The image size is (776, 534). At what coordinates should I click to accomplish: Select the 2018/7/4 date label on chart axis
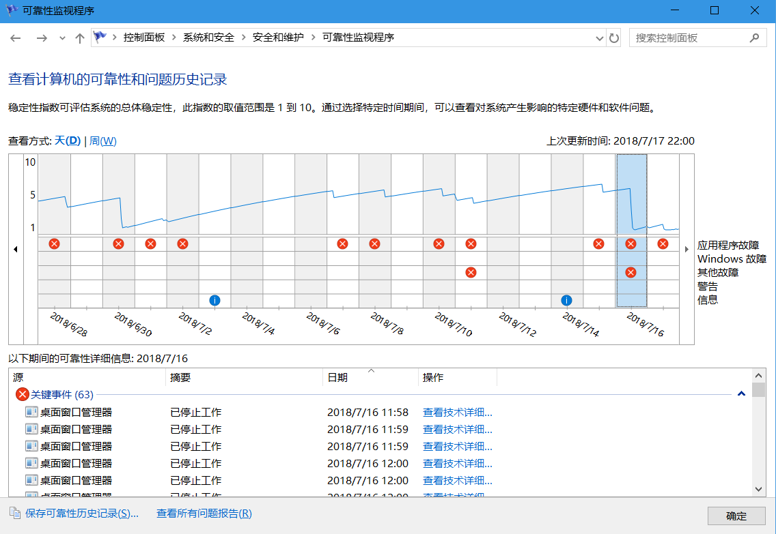click(258, 323)
